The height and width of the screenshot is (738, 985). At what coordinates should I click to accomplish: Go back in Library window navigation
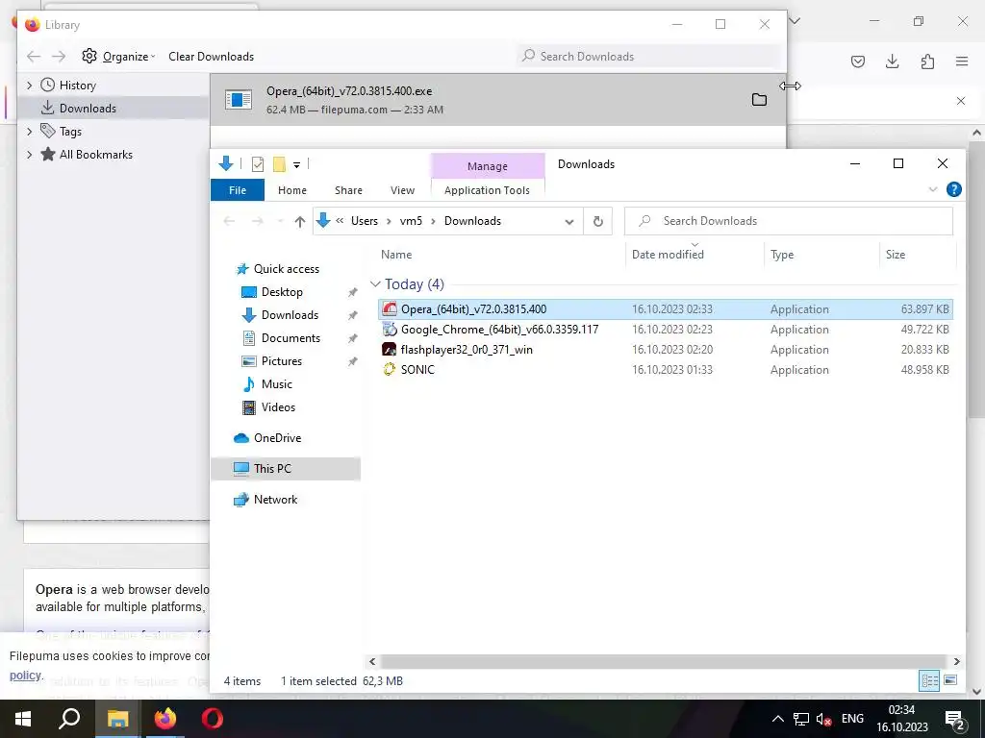(x=34, y=57)
